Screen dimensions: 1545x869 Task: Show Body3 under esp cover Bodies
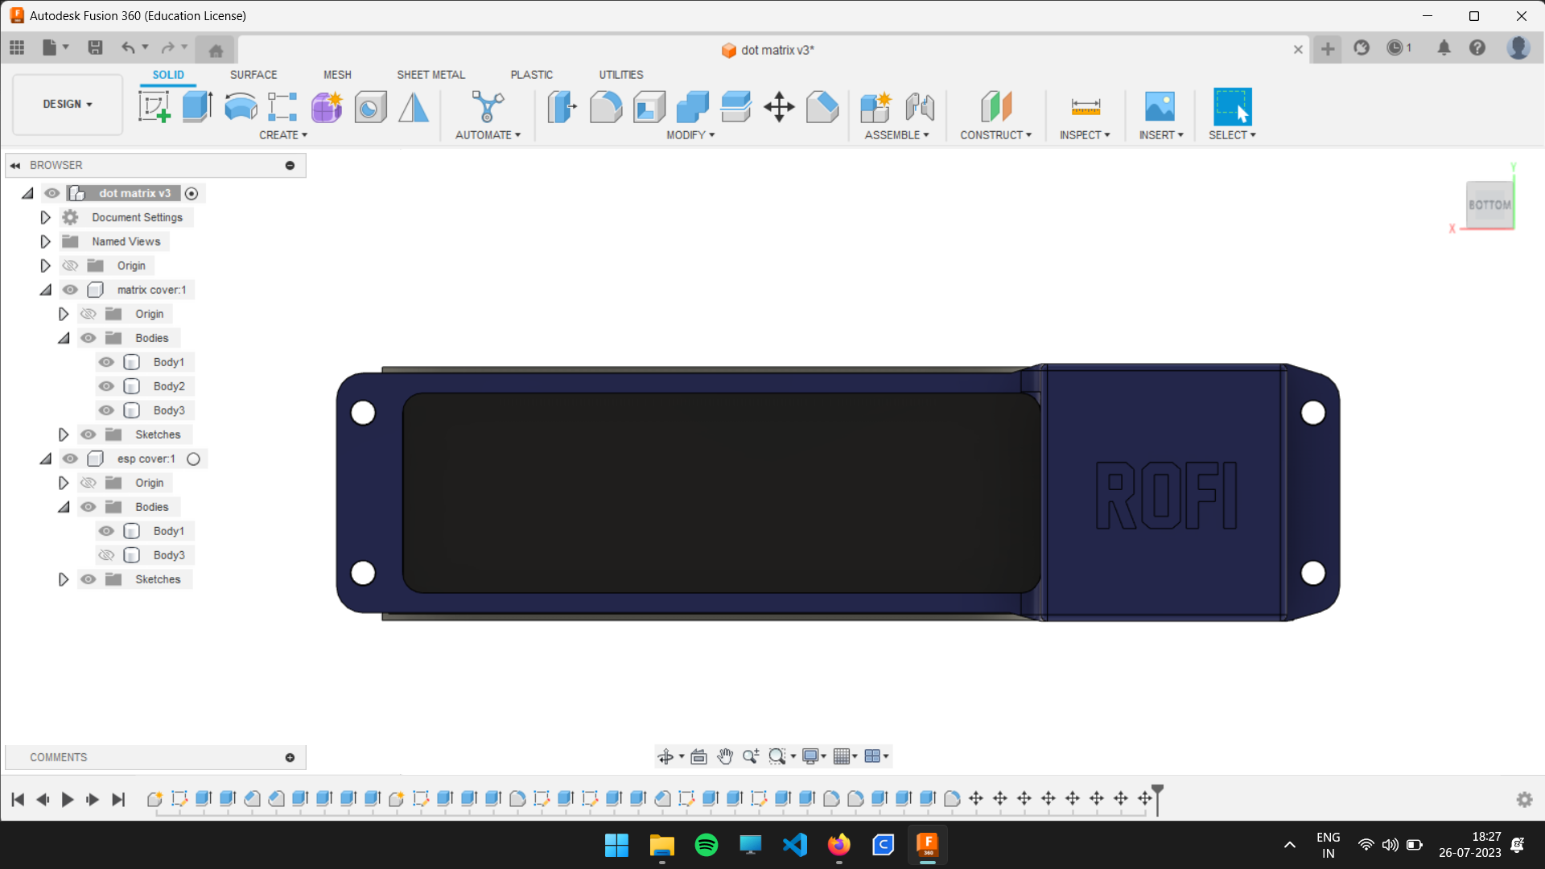pos(105,554)
